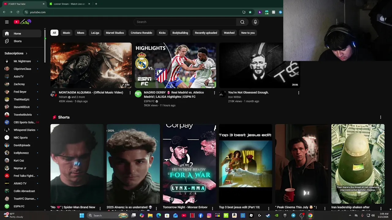
Task: Open CBS Sports Golazo subscription channel
Action: [22, 122]
